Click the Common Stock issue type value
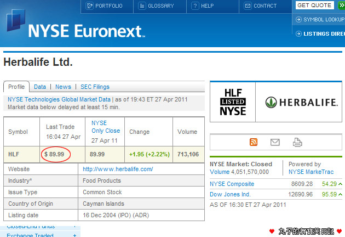Viewport: 345px width, 237px height. [102, 192]
